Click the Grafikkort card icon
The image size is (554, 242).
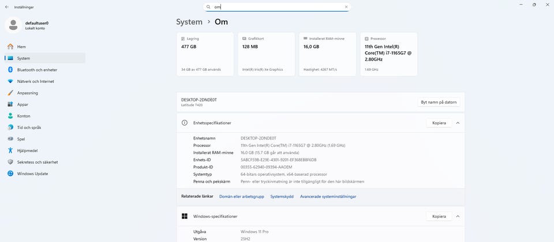(x=244, y=39)
